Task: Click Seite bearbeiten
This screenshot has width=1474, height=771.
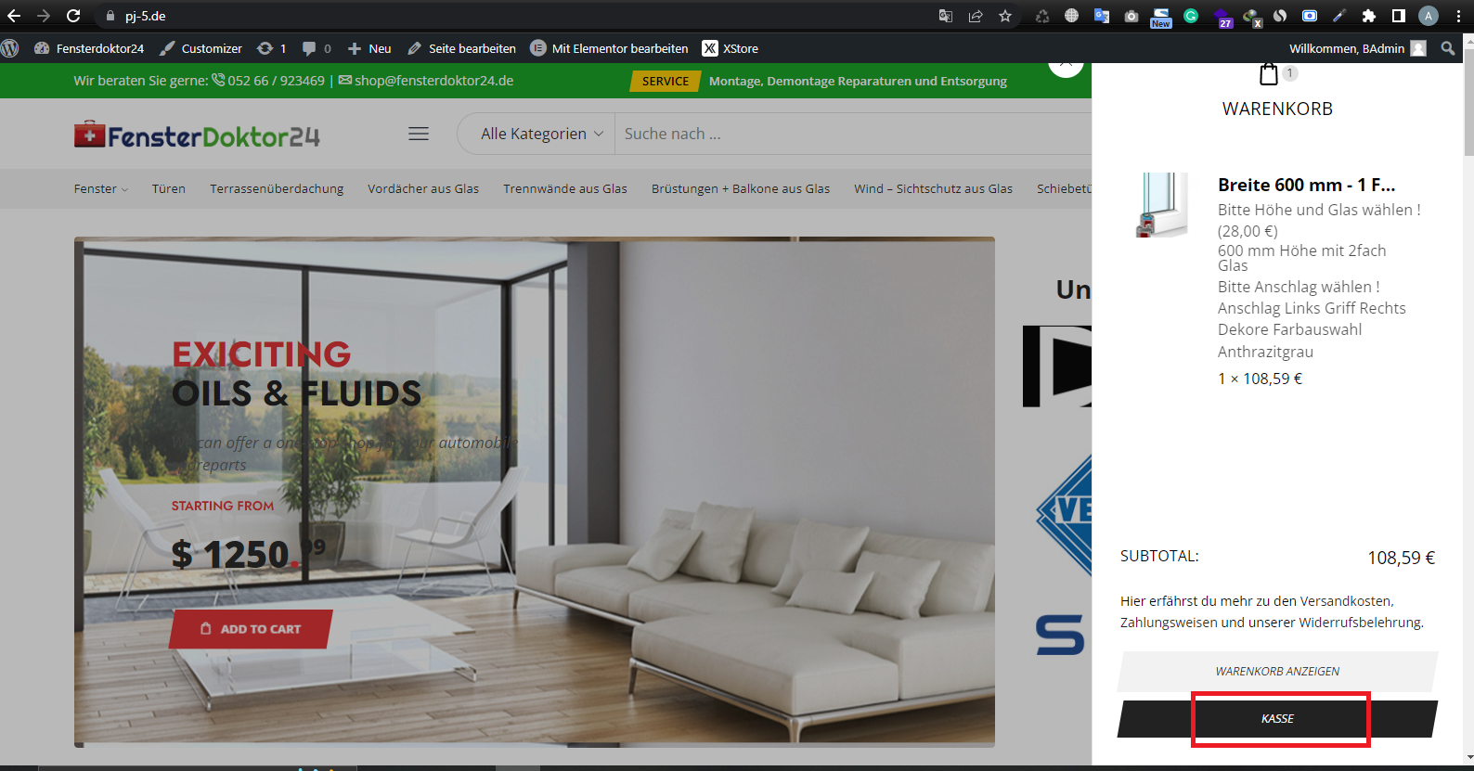Action: click(461, 48)
